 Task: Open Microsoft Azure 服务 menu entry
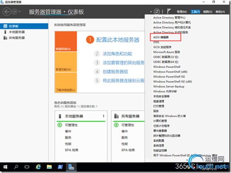[166, 52]
